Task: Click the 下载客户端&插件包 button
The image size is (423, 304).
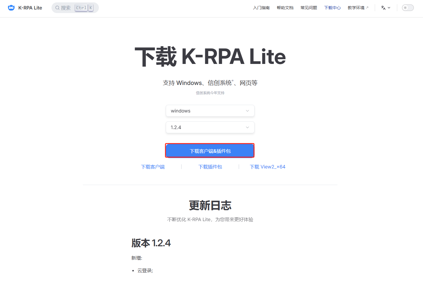Action: point(210,151)
